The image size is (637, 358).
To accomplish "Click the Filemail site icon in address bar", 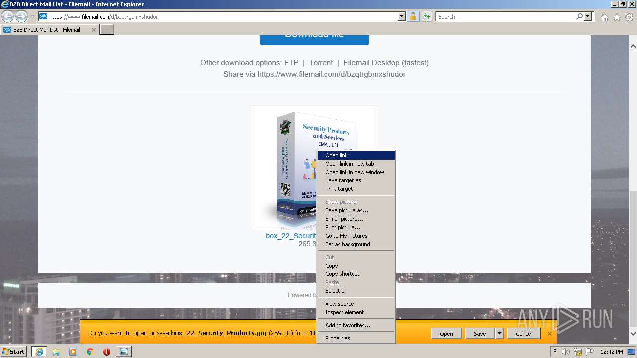I will click(43, 16).
